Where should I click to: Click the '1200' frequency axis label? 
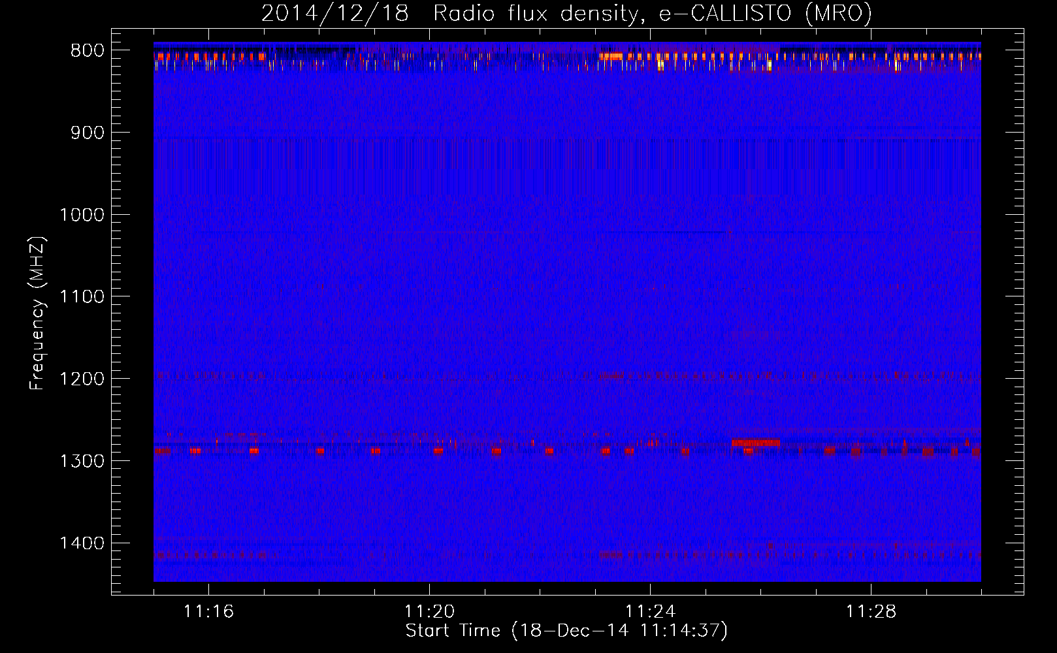(82, 379)
